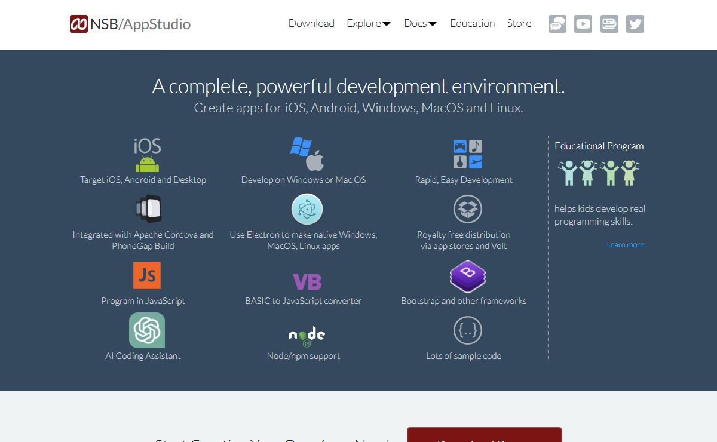This screenshot has width=717, height=442.
Task: Follow the Learn more link
Action: point(628,245)
